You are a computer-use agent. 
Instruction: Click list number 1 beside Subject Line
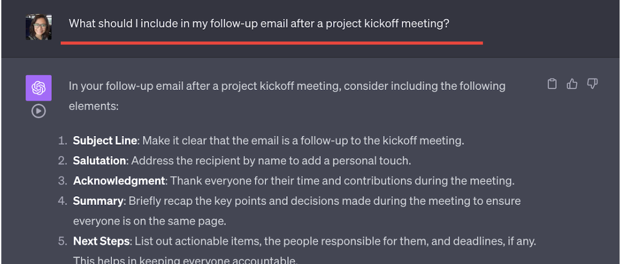coord(62,140)
